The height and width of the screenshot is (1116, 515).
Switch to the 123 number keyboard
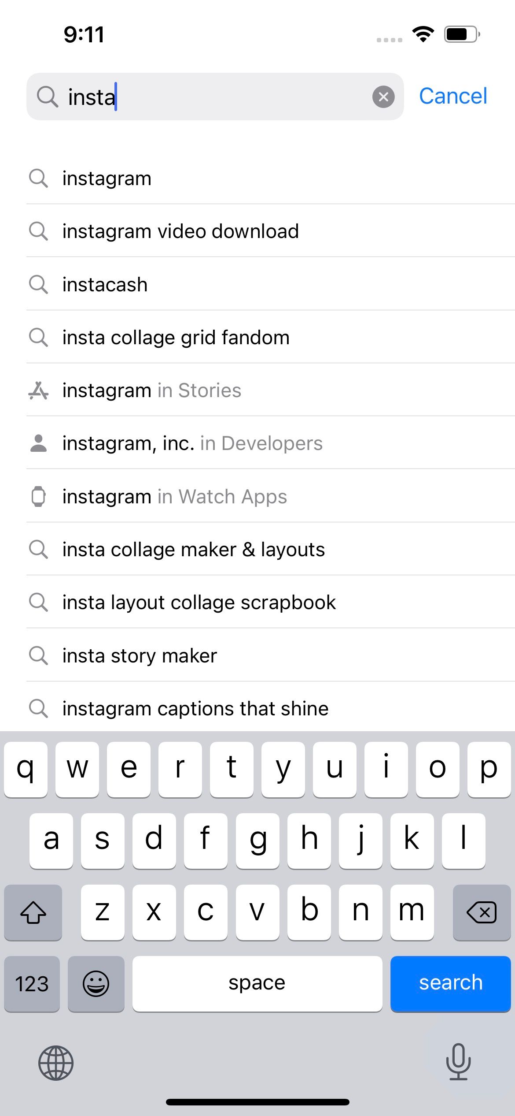point(32,983)
